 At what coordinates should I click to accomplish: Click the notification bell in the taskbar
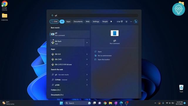click(x=185, y=103)
